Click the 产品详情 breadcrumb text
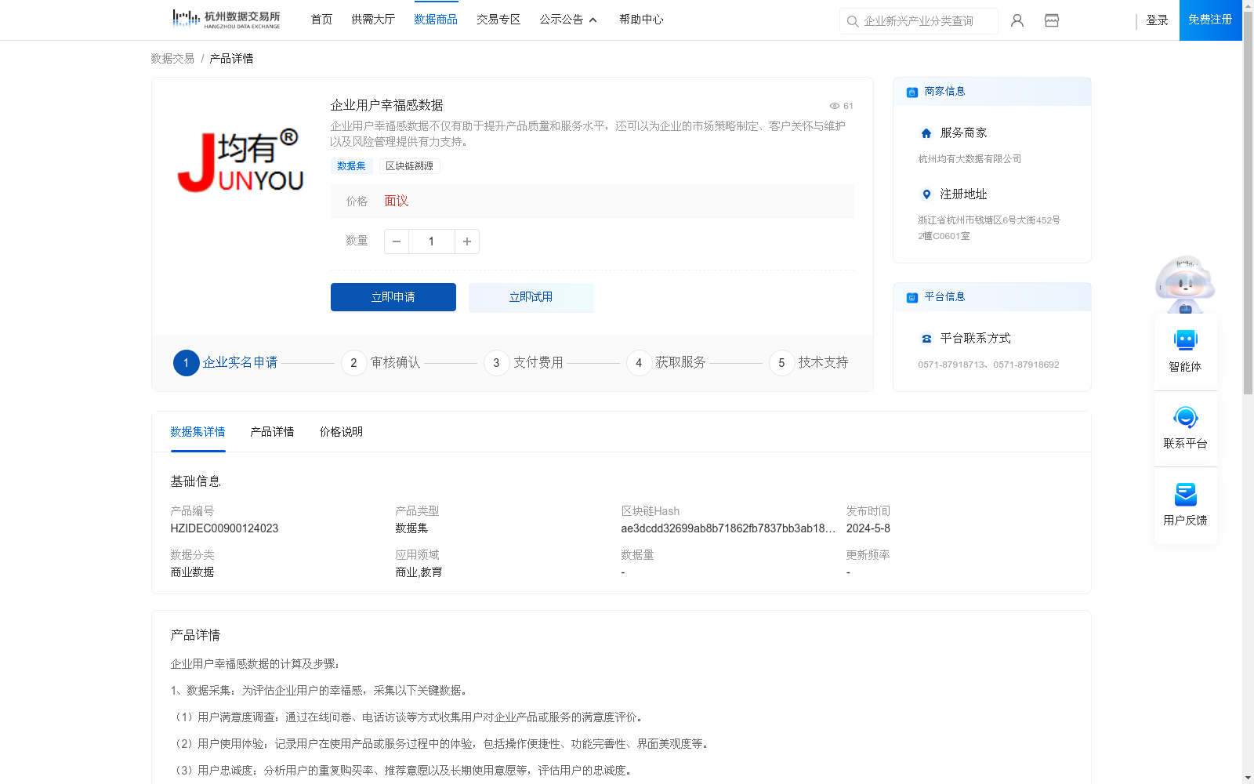 [231, 59]
